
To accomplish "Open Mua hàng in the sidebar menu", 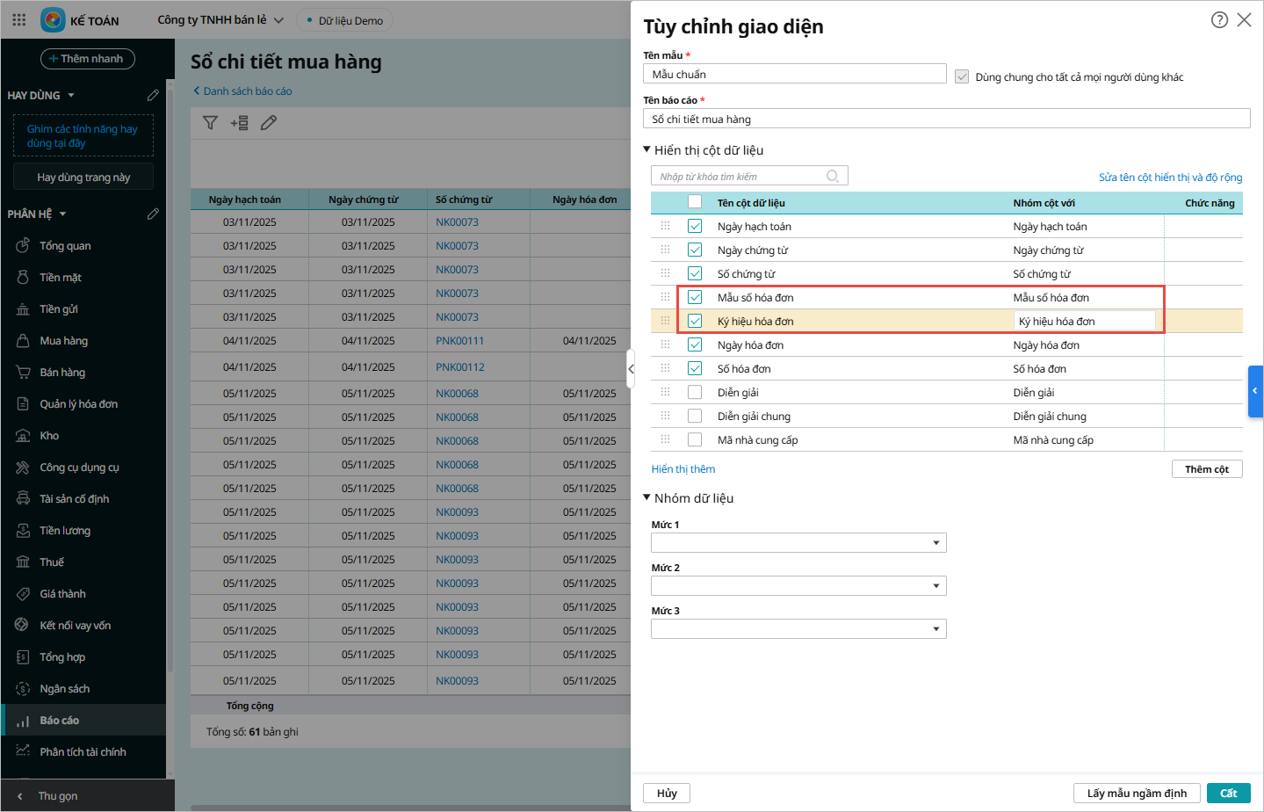I will [x=63, y=341].
